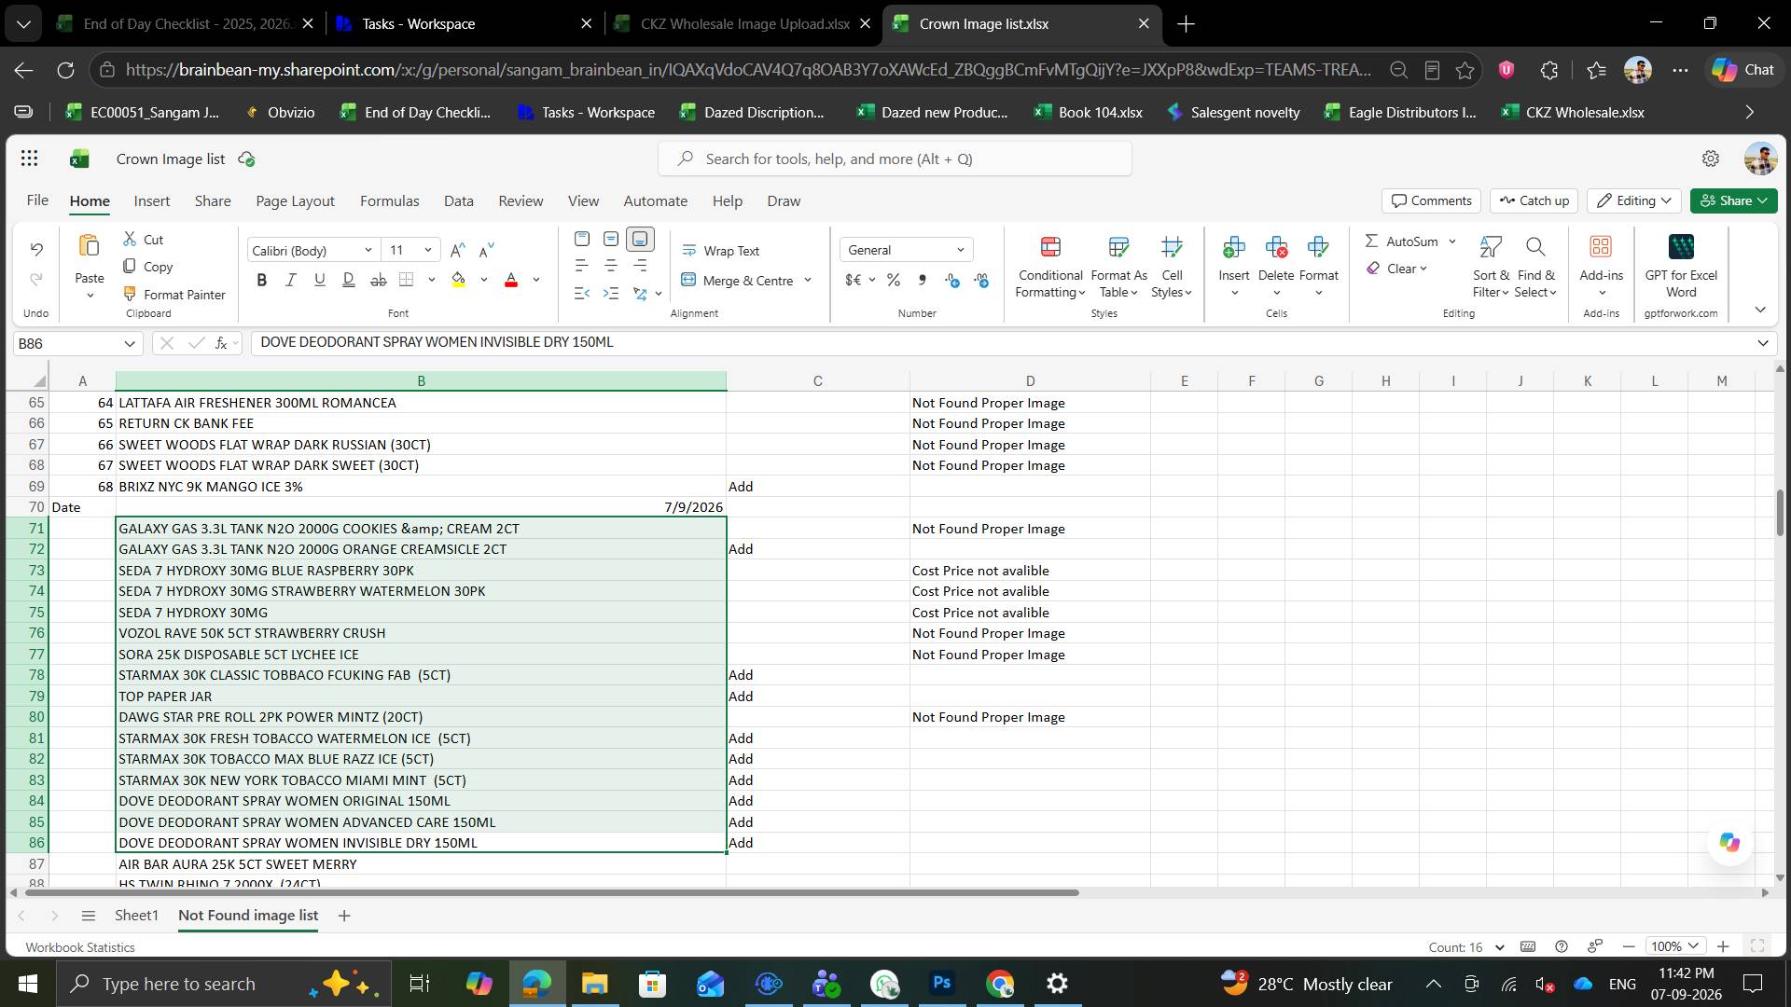Toggle Italic formatting
Screen dimensions: 1791x1007
click(x=290, y=280)
